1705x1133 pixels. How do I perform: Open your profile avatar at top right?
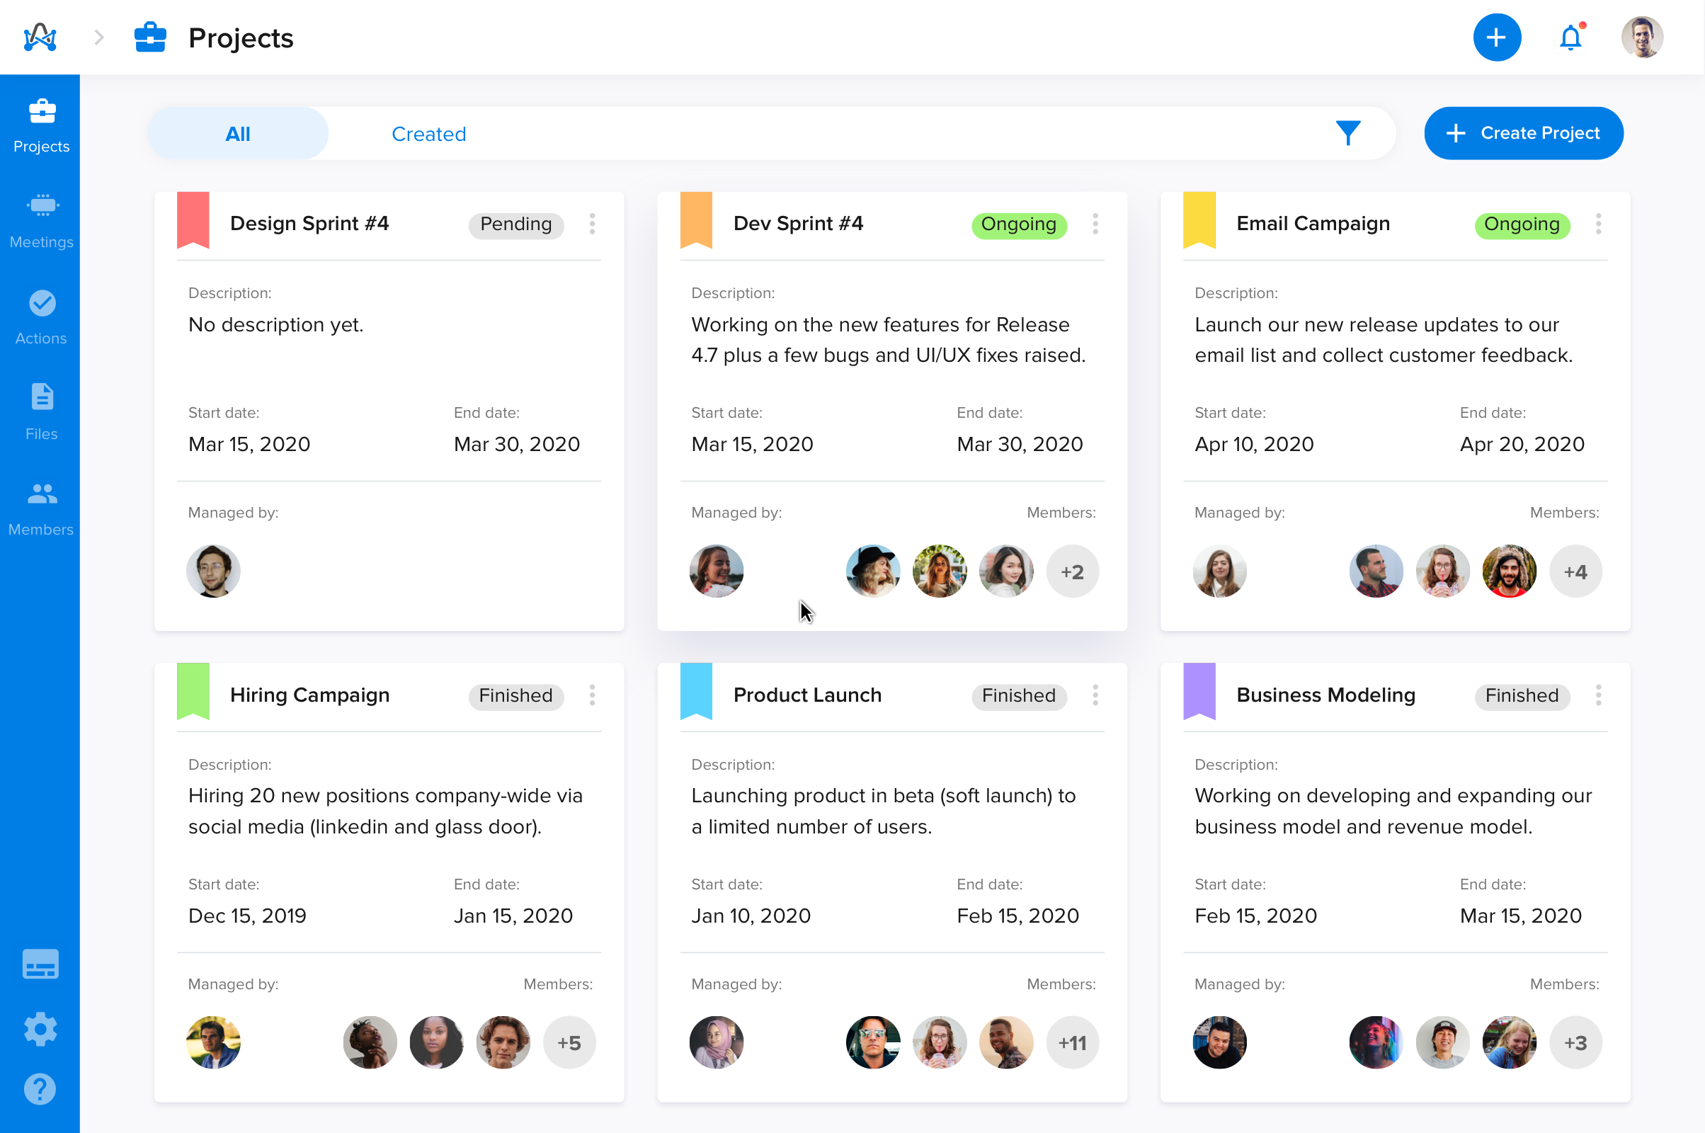[1641, 37]
